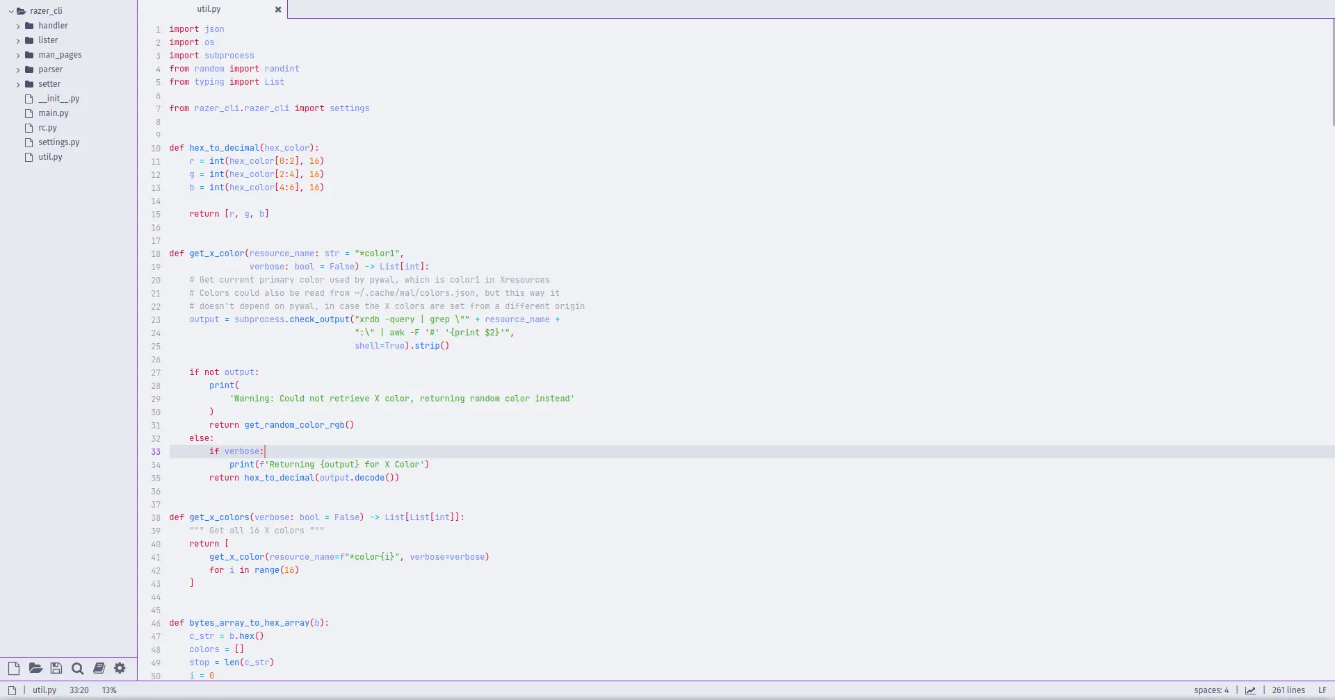This screenshot has height=700, width=1335.
Task: Click the 'spaces: 4' indentation status entry
Action: (1211, 690)
